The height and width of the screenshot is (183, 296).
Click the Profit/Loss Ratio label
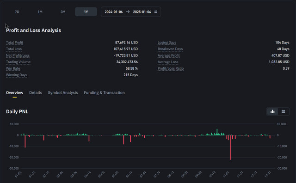point(171,68)
